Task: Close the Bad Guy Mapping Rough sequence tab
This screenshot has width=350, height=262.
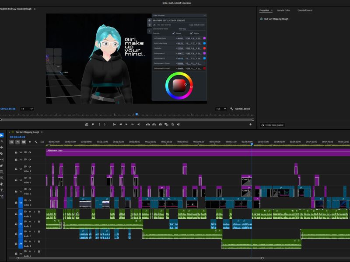Action: point(9,132)
